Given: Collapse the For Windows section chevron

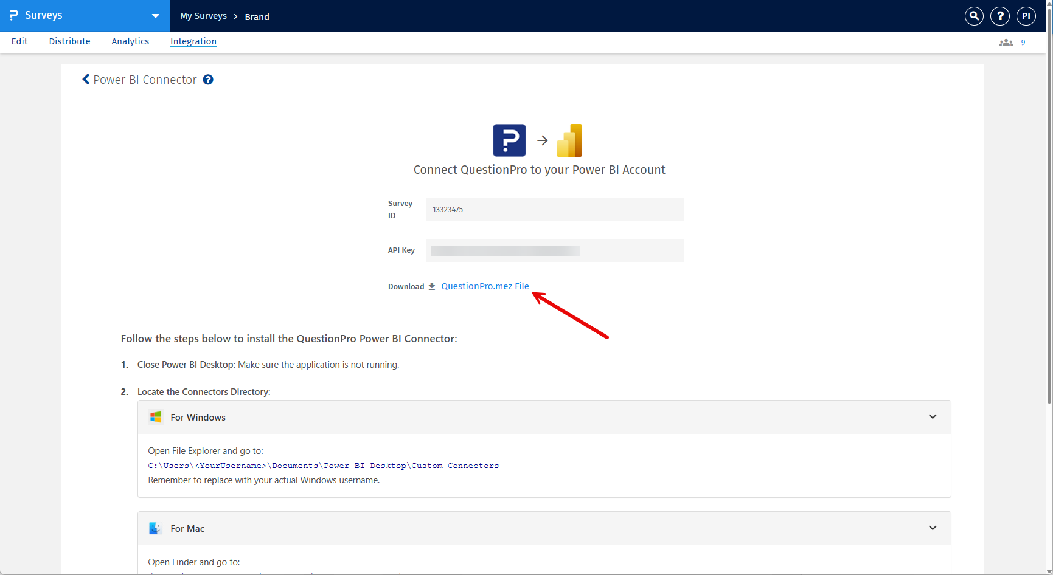Looking at the screenshot, I should pyautogui.click(x=933, y=416).
